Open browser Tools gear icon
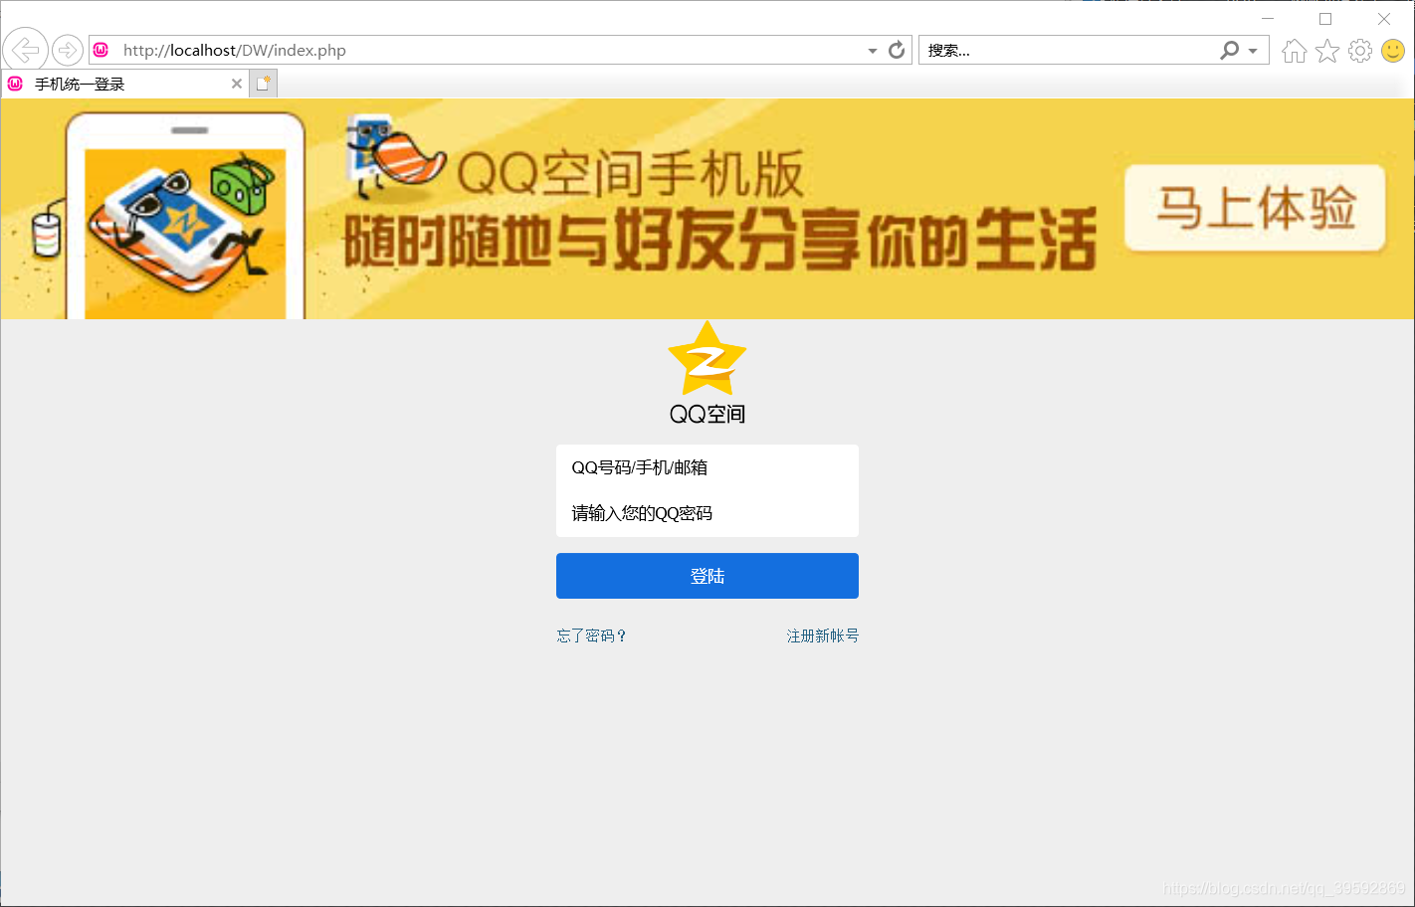Viewport: 1415px width, 907px height. tap(1360, 51)
